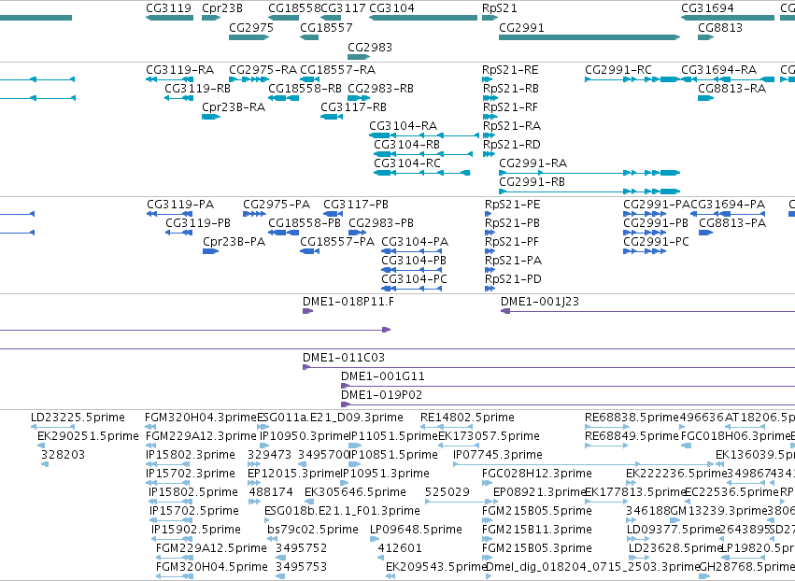Click EST LP09648.5prime

click(375, 539)
